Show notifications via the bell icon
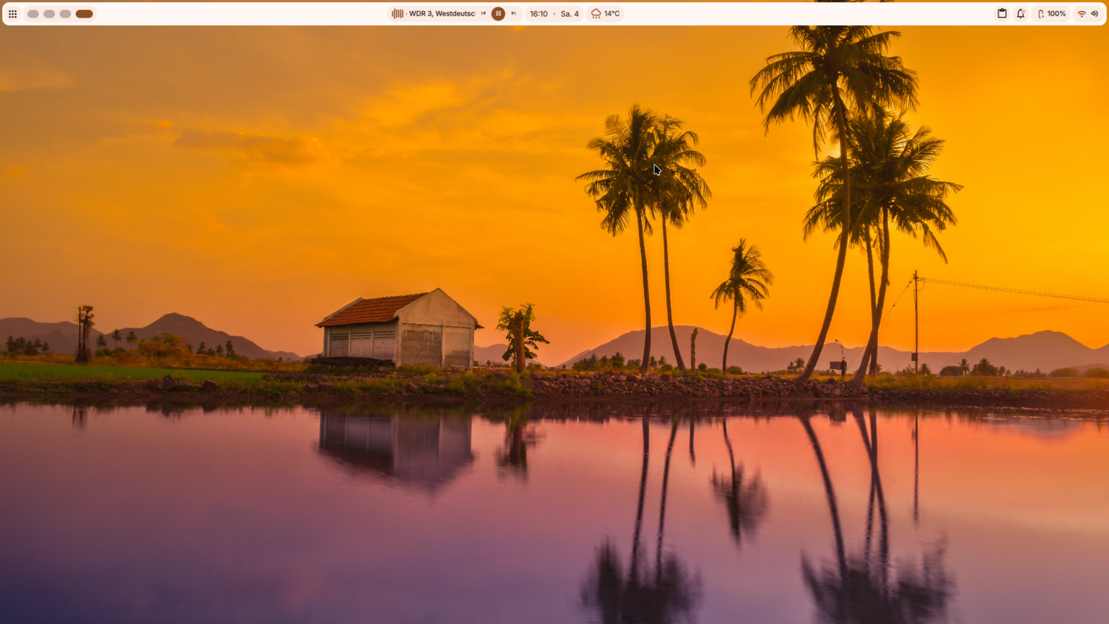 pos(1021,14)
